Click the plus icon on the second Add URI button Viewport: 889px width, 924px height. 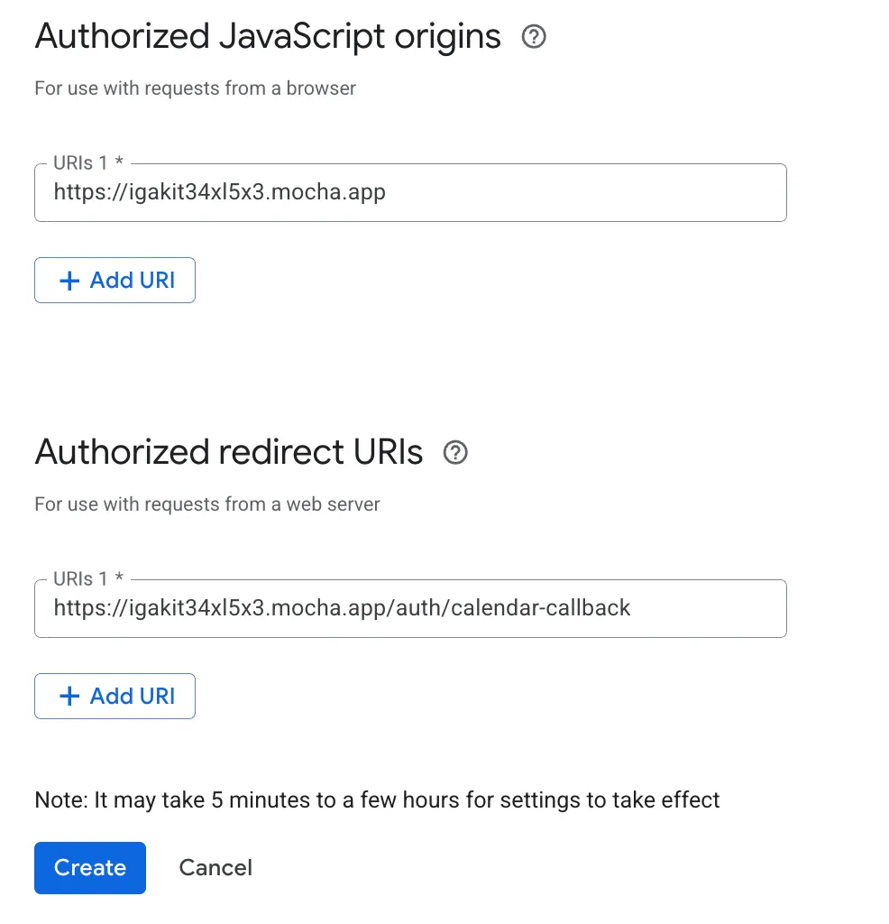69,696
